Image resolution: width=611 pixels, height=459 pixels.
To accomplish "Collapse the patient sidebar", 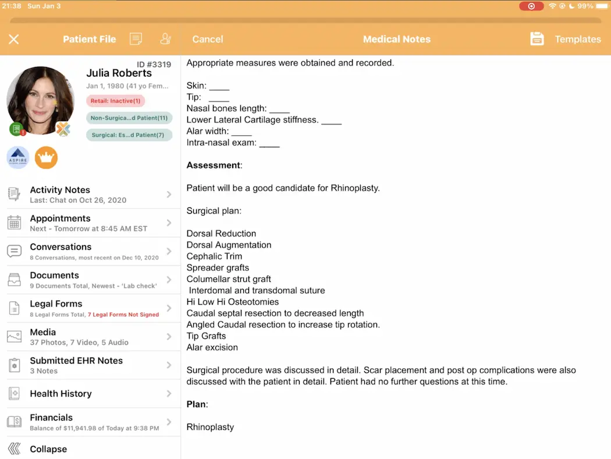I will click(48, 449).
